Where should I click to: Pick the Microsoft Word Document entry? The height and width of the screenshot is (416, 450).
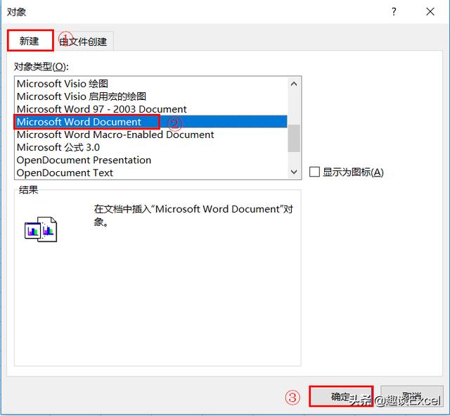click(151, 122)
